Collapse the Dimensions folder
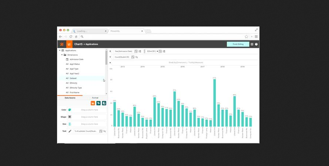This screenshot has width=329, height=166. point(62,55)
